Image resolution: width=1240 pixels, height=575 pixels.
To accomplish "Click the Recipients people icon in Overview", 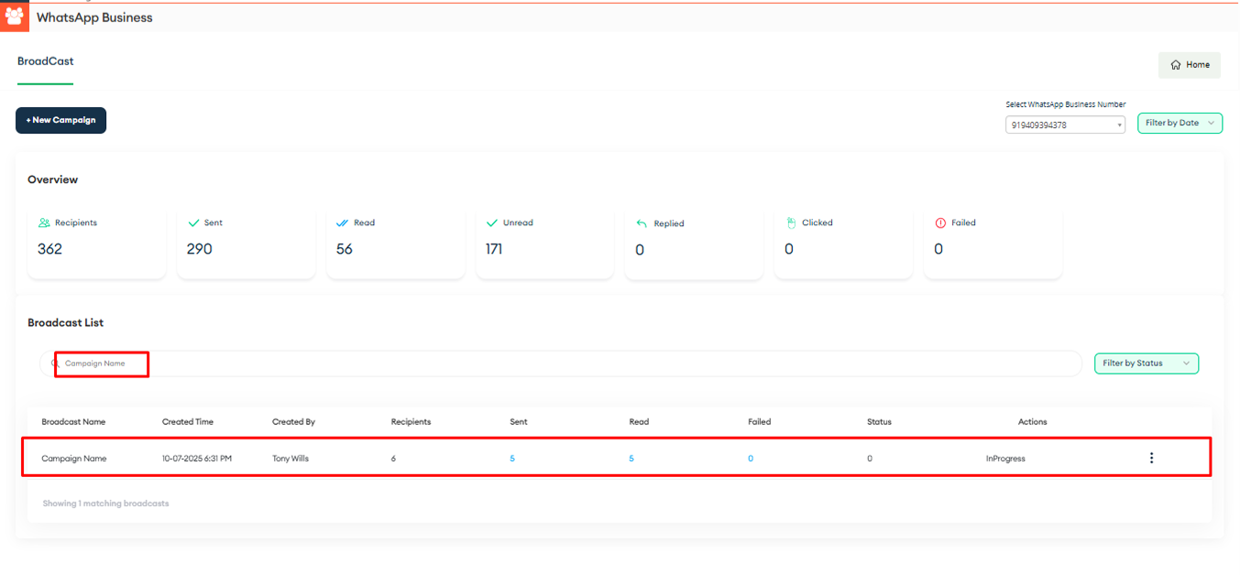I will (44, 222).
